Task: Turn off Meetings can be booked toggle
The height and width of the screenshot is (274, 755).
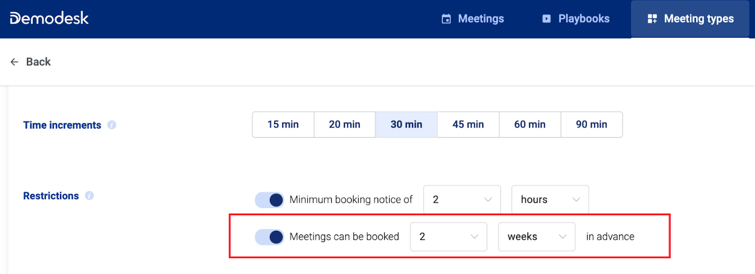Action: pos(269,237)
